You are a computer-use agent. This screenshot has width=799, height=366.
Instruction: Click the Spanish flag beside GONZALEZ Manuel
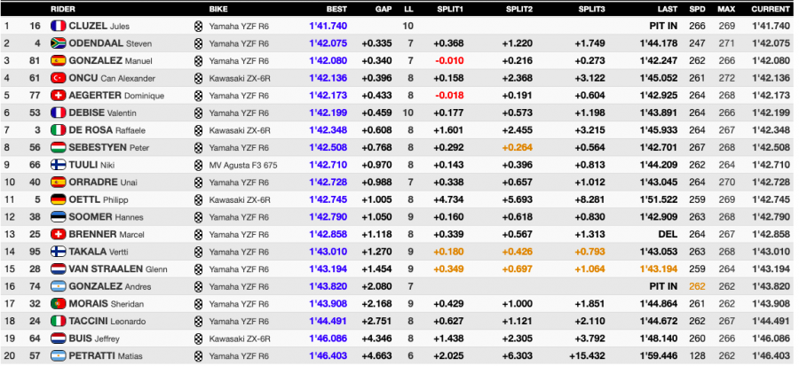point(59,60)
